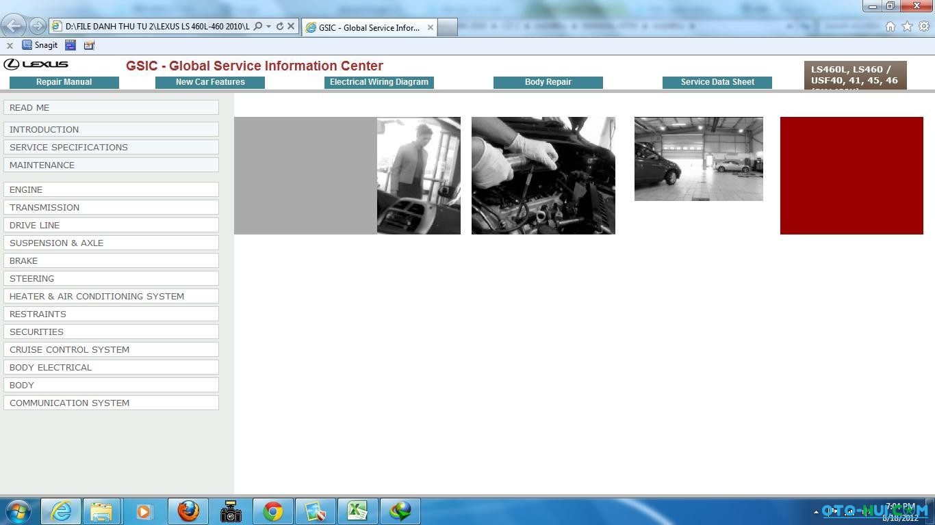Open HEATER & AIR CONDITIONING SYSTEM section

pyautogui.click(x=111, y=296)
